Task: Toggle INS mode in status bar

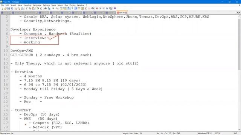Action: [235, 133]
